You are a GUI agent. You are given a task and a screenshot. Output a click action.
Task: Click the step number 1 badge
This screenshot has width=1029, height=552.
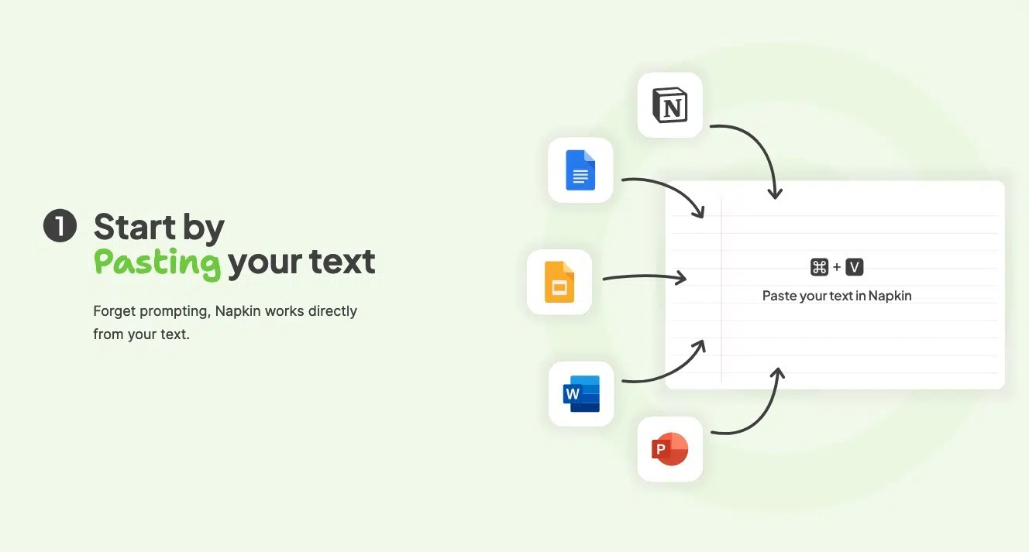pyautogui.click(x=60, y=226)
